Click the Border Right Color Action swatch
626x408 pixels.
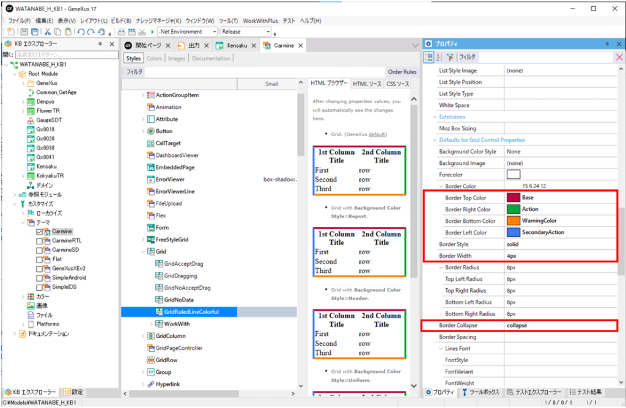(514, 209)
